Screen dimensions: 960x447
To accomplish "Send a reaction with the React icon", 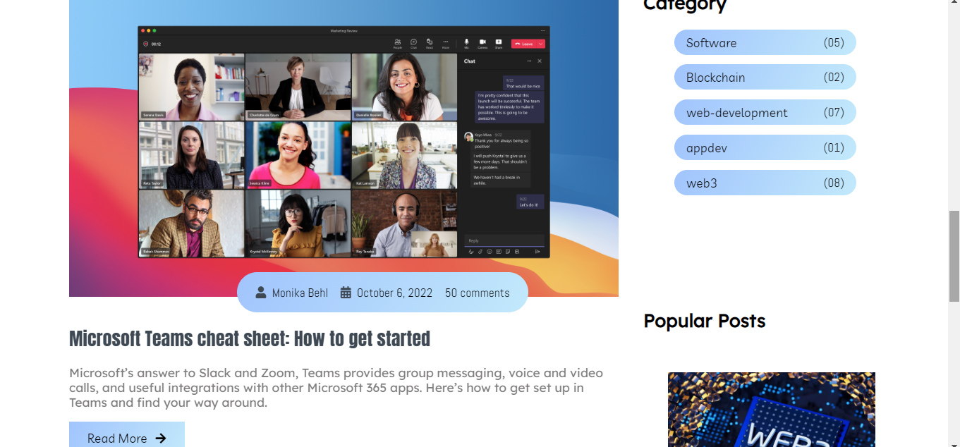I will tap(430, 42).
